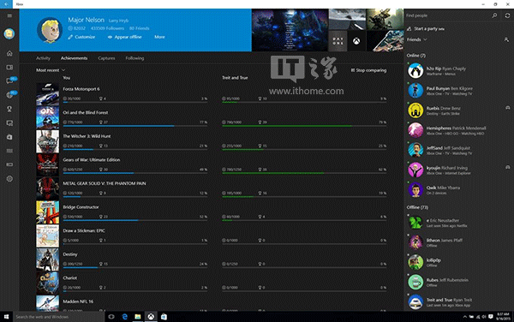This screenshot has height=322, width=514.
Task: Open 80 Friends link
Action: point(140,28)
